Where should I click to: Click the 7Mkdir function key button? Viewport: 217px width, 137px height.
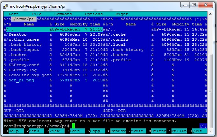pos(137,131)
